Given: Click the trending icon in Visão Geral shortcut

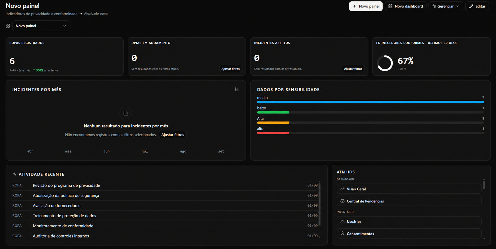Looking at the screenshot, I should [342, 189].
